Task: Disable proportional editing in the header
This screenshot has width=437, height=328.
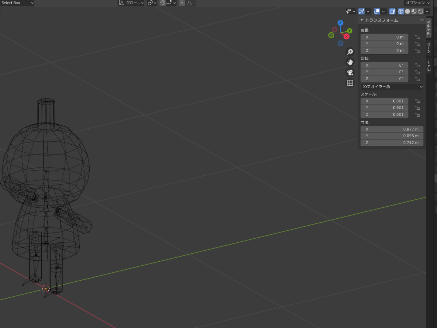Action: pyautogui.click(x=181, y=3)
